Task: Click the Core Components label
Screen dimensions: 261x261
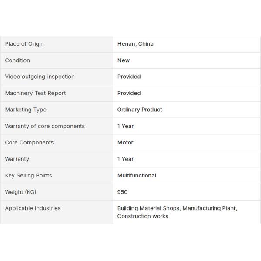Action: click(29, 142)
